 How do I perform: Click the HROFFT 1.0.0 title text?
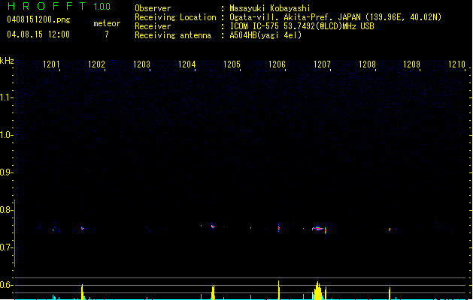click(x=59, y=6)
